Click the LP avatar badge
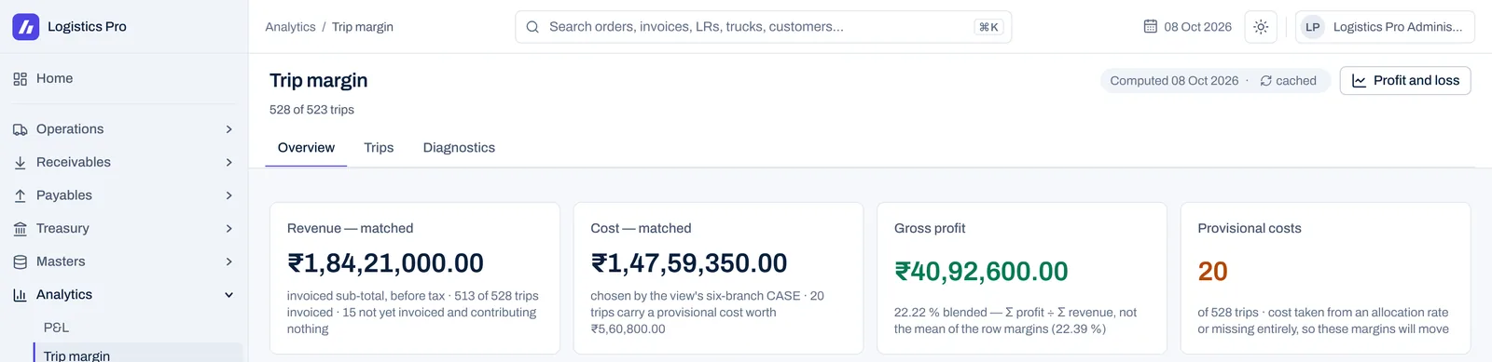 click(1313, 27)
